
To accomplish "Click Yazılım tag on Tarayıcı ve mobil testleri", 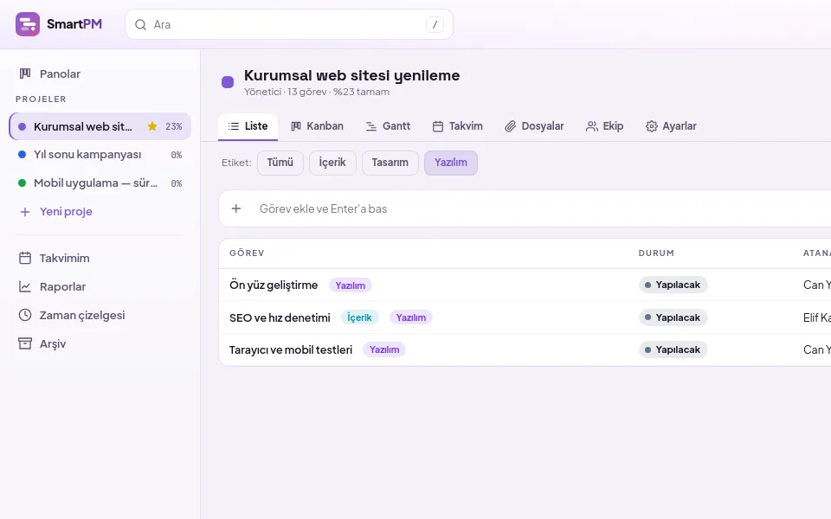I will click(384, 350).
